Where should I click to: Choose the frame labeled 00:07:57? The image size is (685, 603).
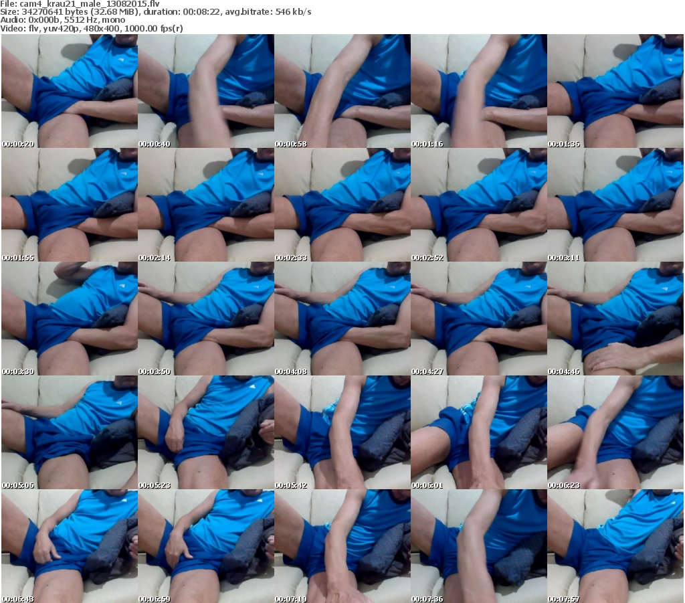pos(615,546)
